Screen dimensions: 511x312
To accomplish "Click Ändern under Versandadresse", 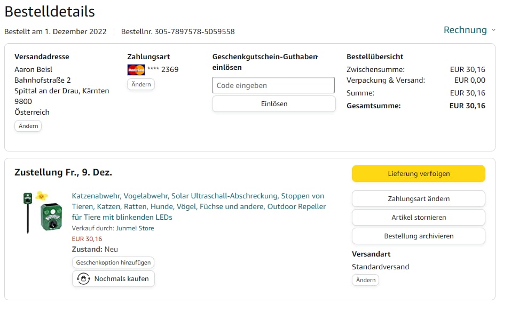I will pyautogui.click(x=28, y=126).
